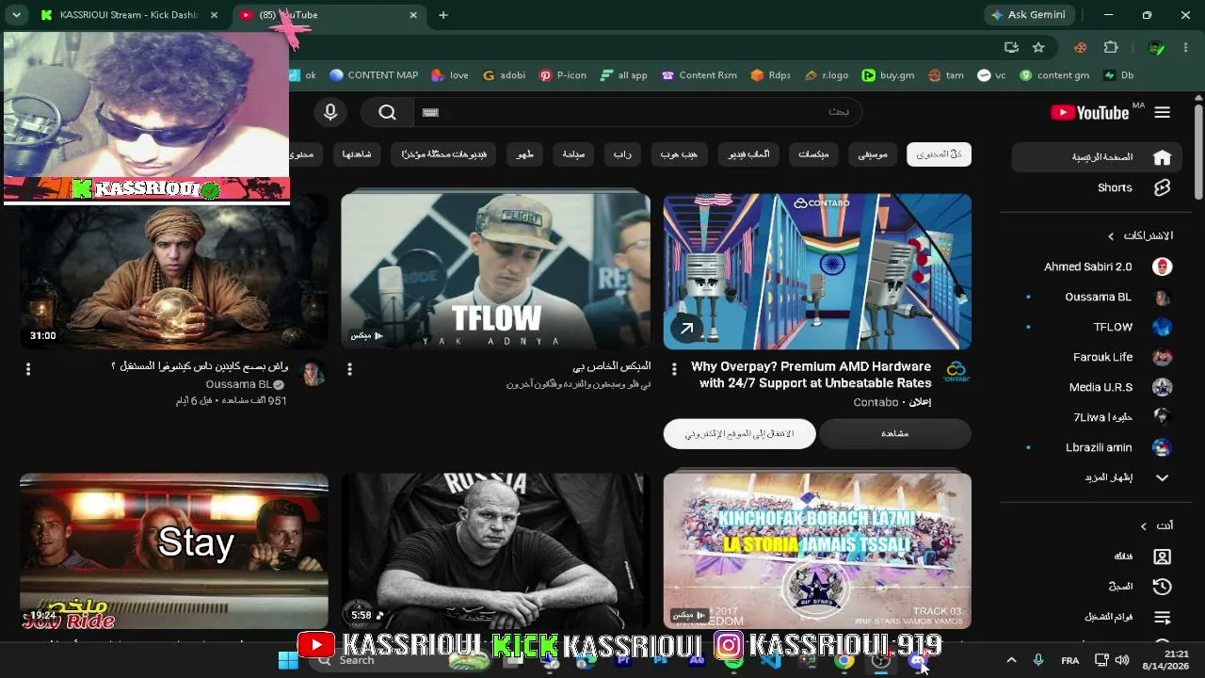Select the ميكسات filter chip
This screenshot has width=1205, height=678.
pos(813,154)
